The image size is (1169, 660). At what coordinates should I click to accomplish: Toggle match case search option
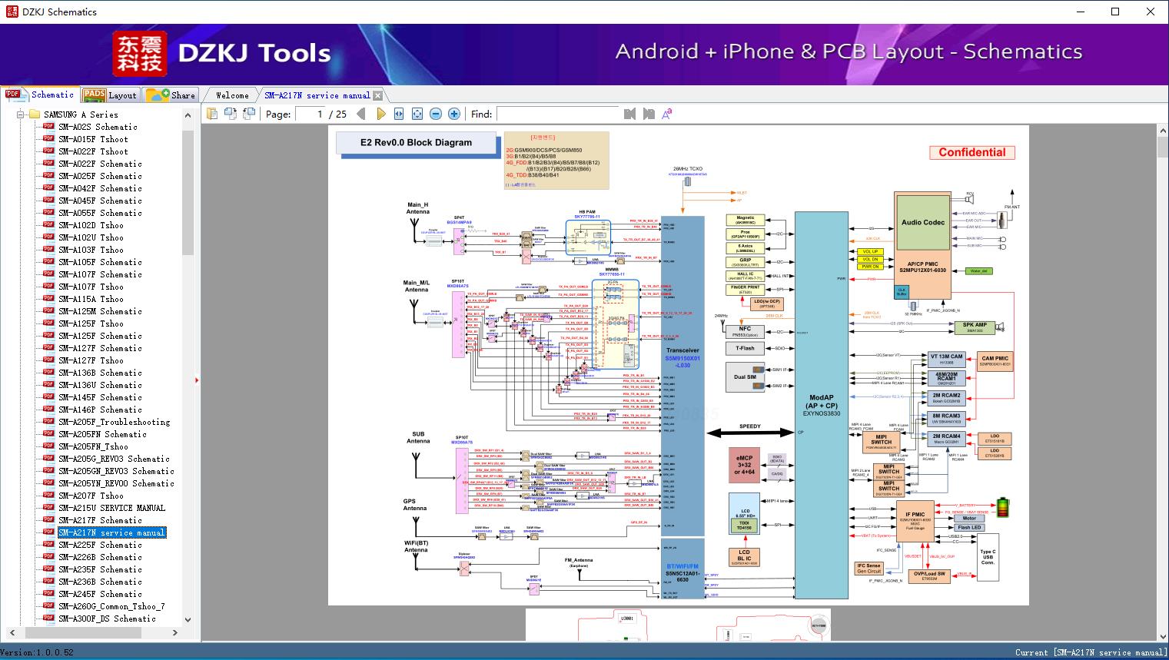click(x=666, y=114)
